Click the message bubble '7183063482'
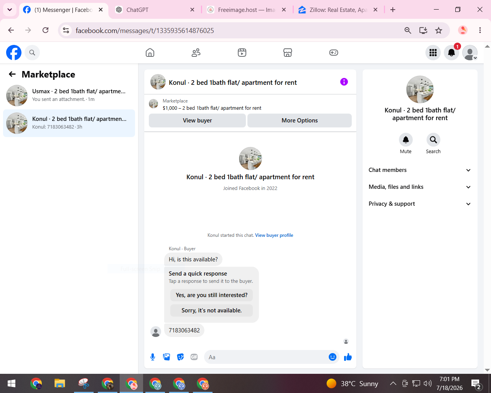This screenshot has height=393, width=491. (184, 330)
